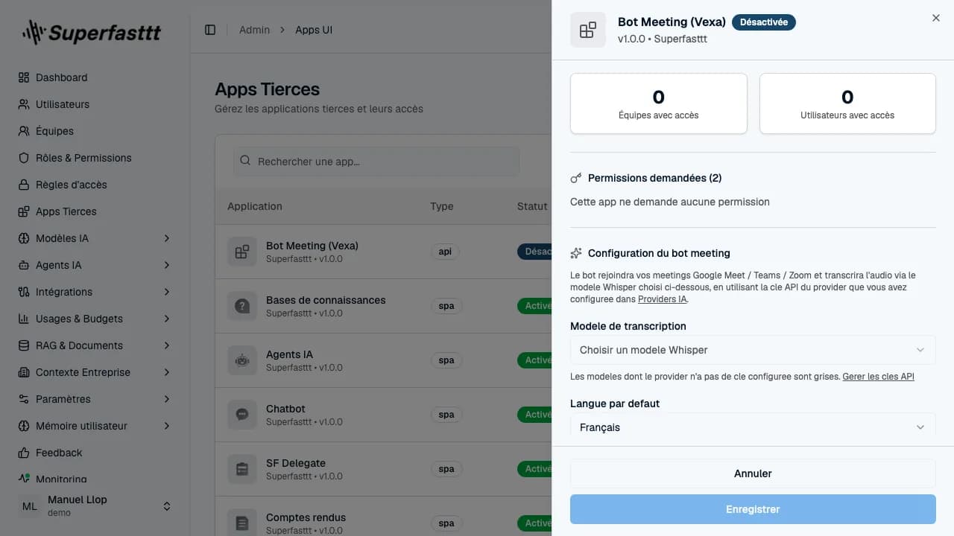Click the Annuler button

pos(753,473)
